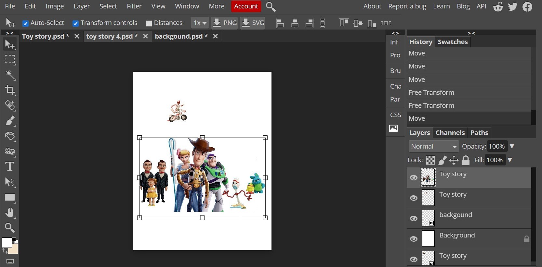This screenshot has height=267, width=542.
Task: Open the Normal blend mode dropdown
Action: [x=434, y=146]
